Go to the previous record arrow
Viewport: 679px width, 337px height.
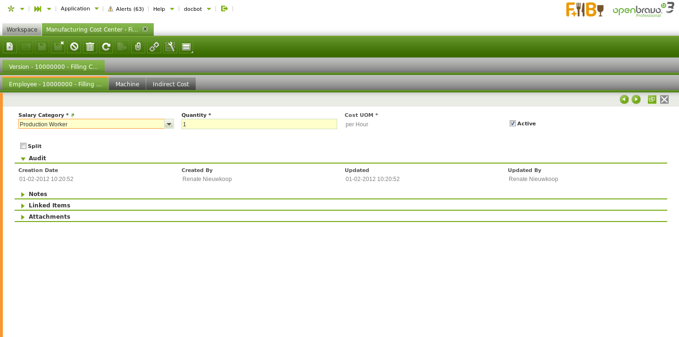coord(624,99)
